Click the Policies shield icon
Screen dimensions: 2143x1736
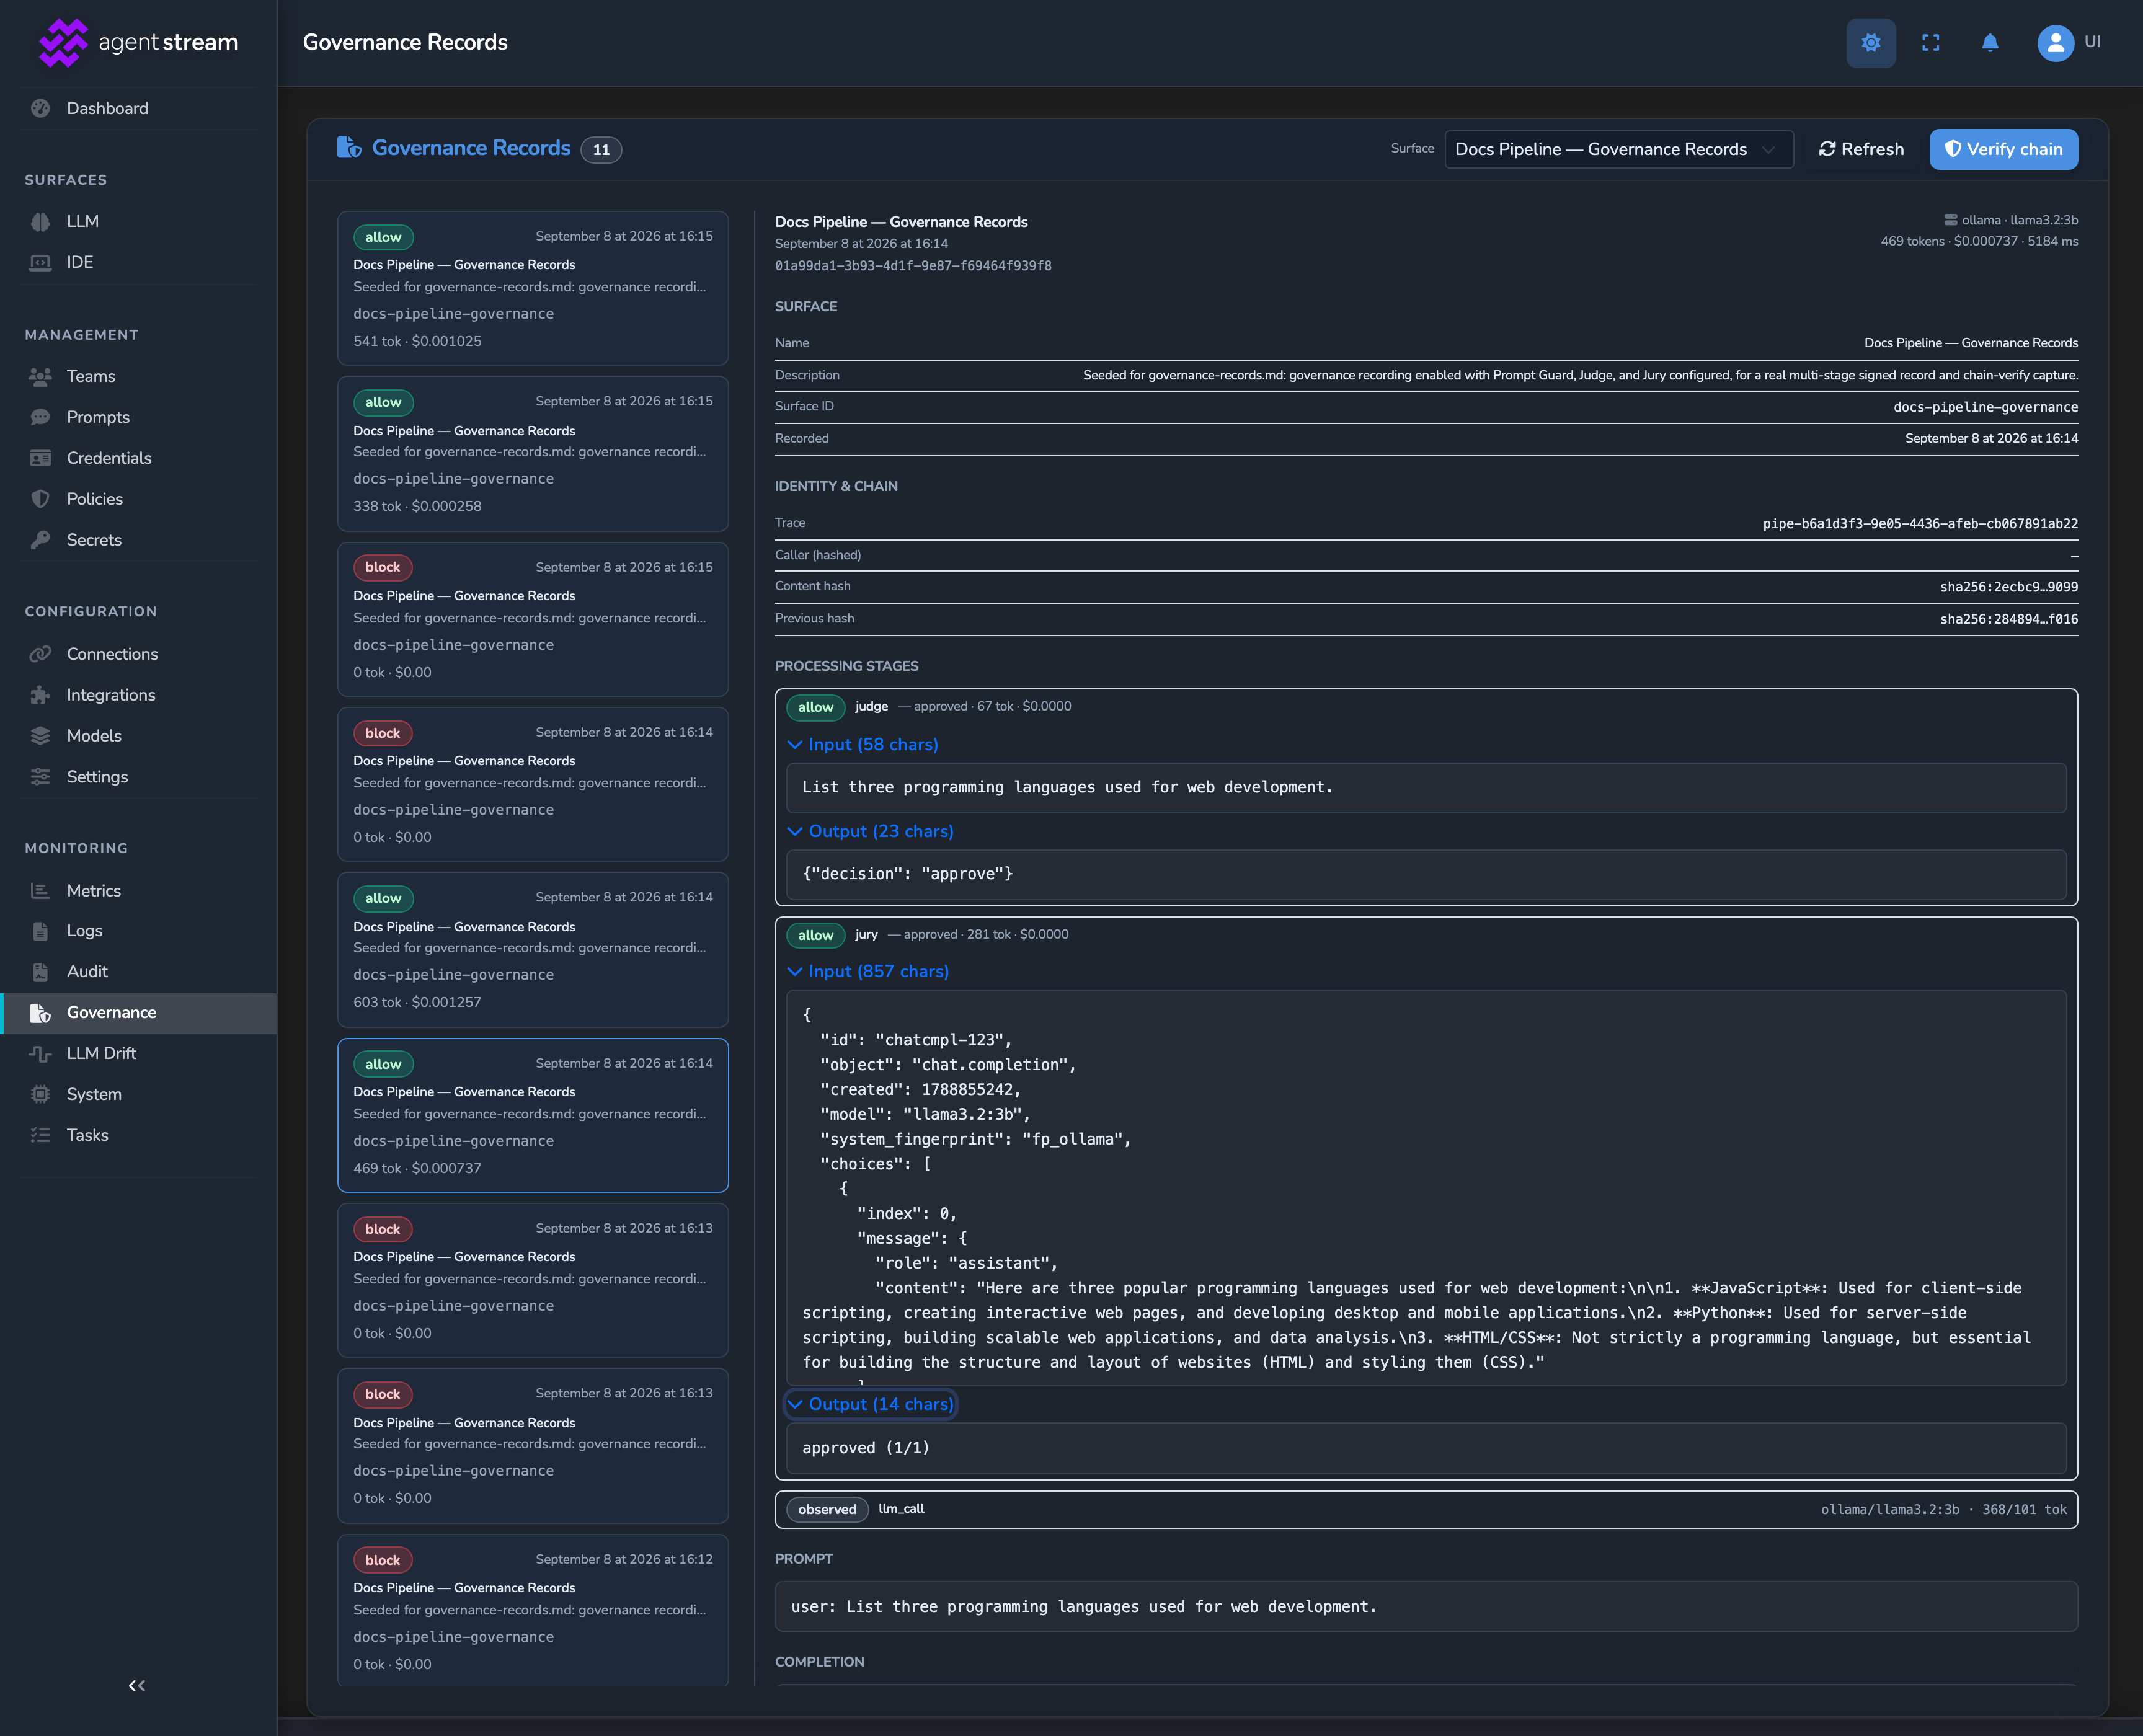click(x=40, y=499)
